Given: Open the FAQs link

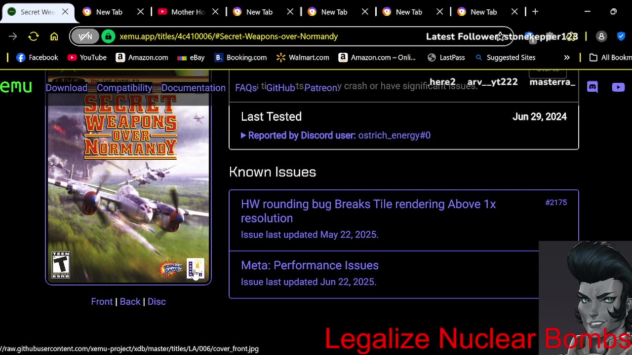Looking at the screenshot, I should point(246,88).
